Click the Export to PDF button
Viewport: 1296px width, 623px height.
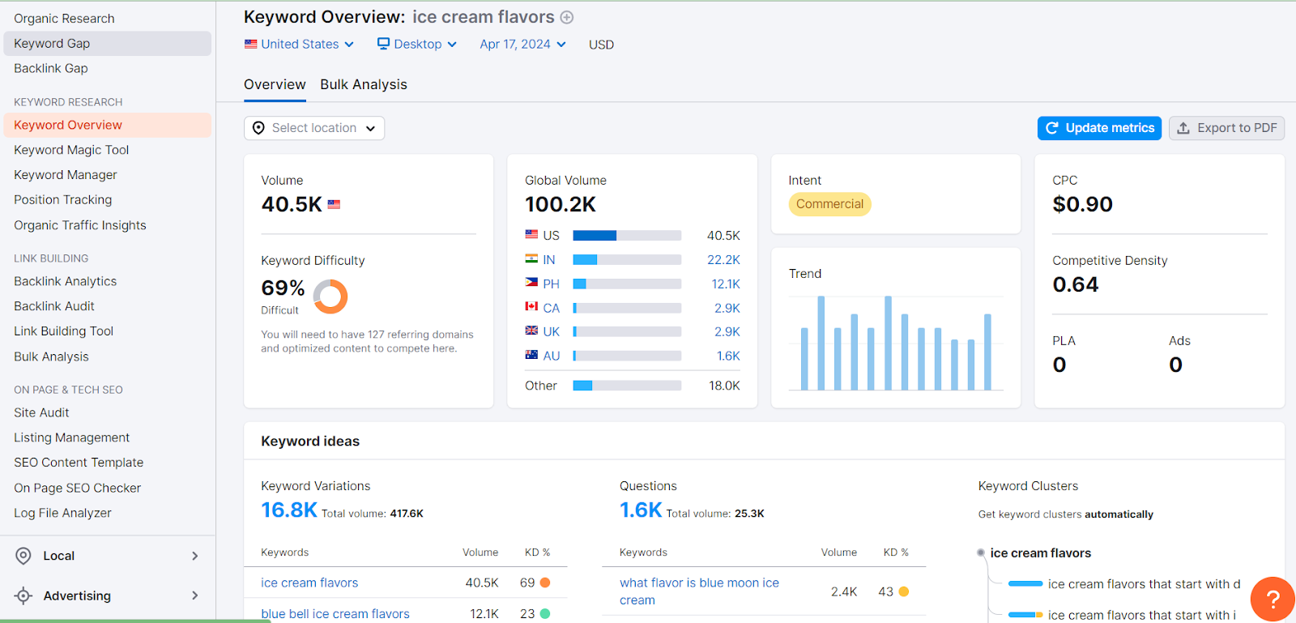click(x=1226, y=128)
